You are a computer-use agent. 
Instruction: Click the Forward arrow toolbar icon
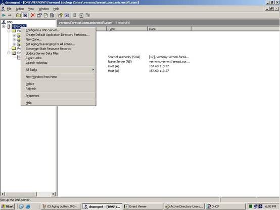click(x=10, y=15)
